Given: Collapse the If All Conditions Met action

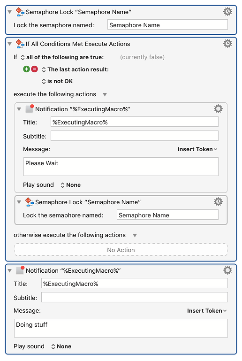Looking at the screenshot, I should click(10, 44).
